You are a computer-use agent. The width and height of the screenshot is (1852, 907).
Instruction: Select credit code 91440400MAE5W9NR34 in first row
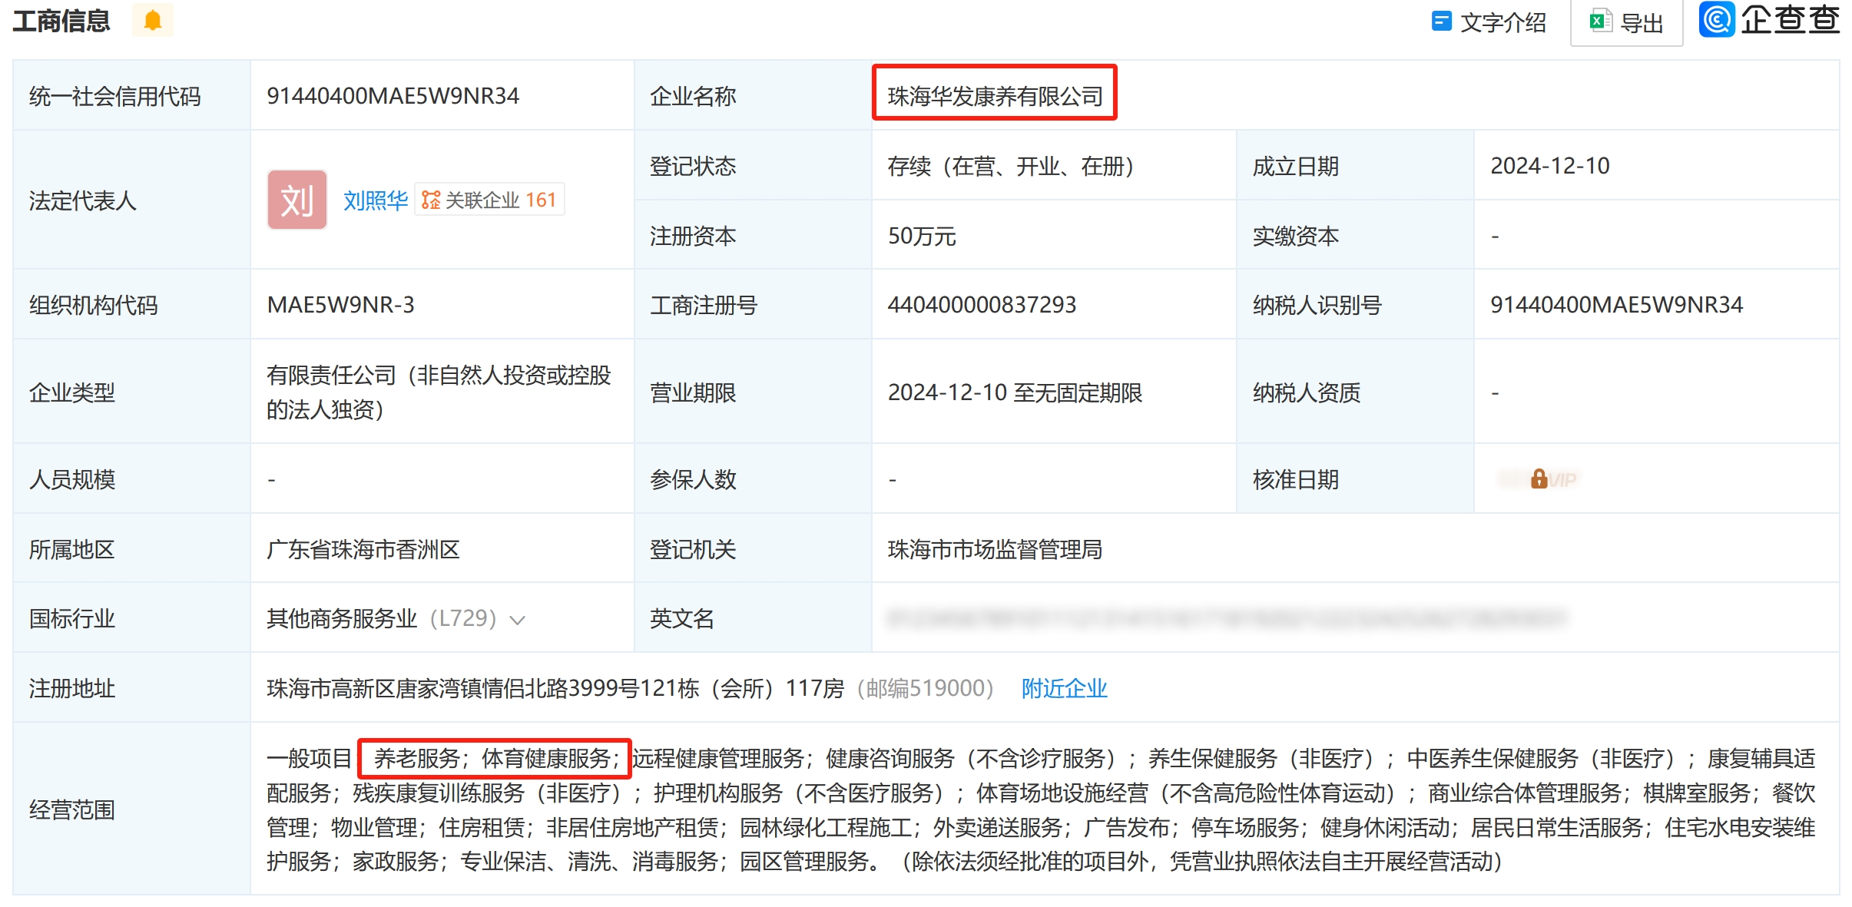[x=393, y=96]
